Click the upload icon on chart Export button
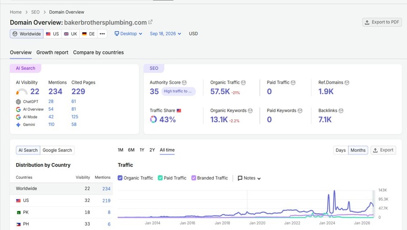This screenshot has height=230, width=407. pyautogui.click(x=375, y=150)
